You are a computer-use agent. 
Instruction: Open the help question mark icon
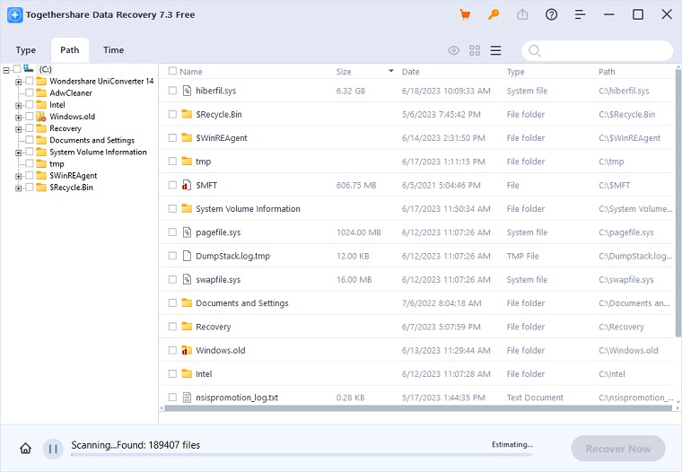pos(551,14)
